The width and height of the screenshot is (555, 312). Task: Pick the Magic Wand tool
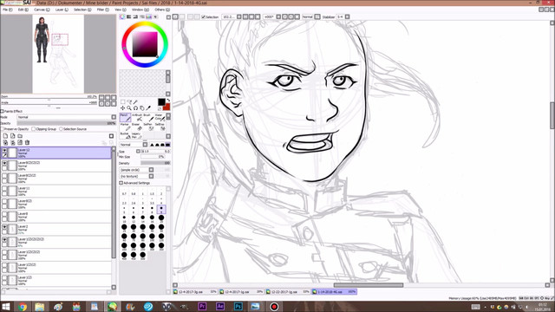(x=135, y=102)
